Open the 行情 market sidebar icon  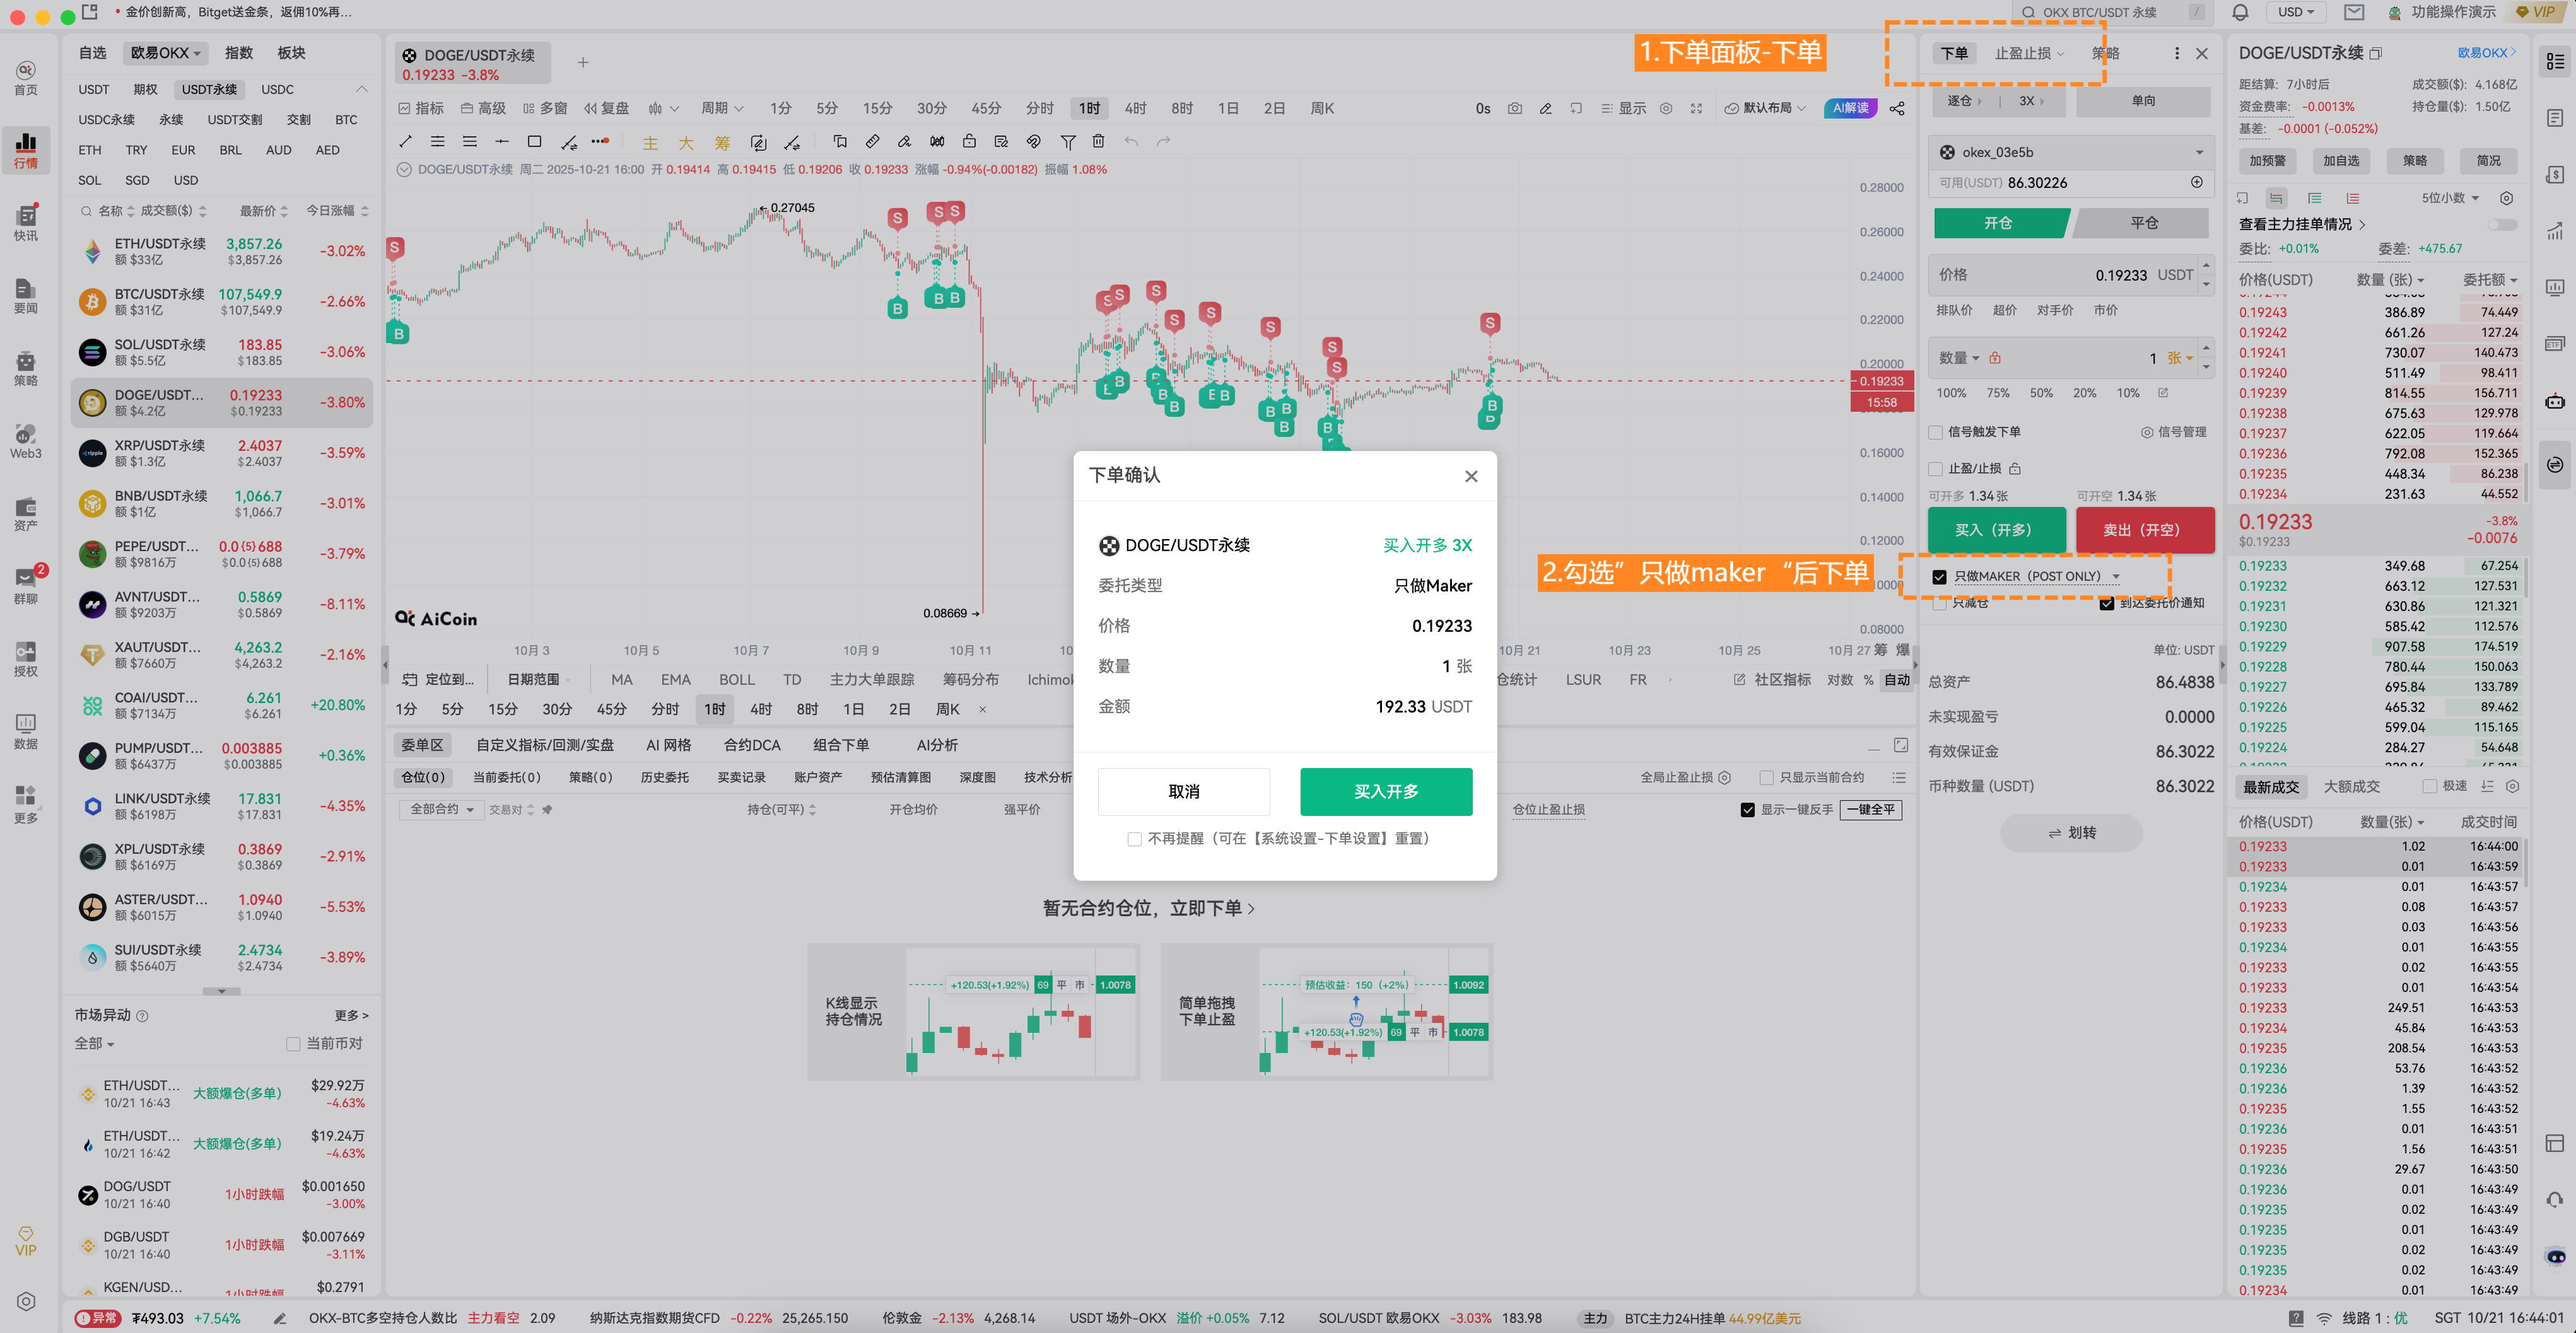(x=26, y=149)
